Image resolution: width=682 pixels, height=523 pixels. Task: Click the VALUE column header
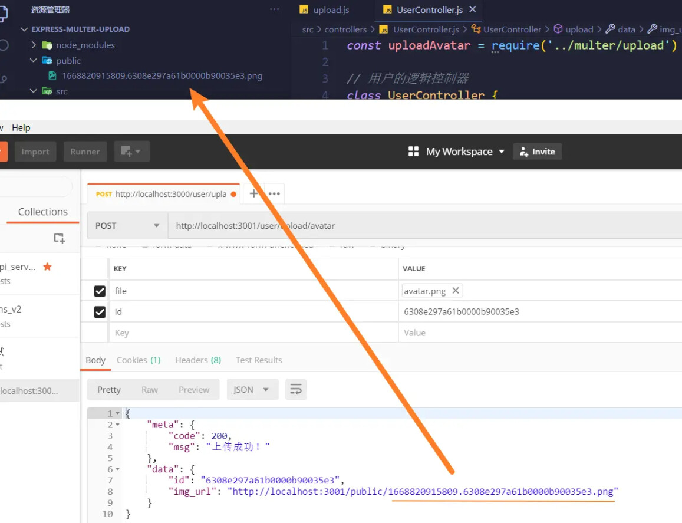[x=414, y=268]
